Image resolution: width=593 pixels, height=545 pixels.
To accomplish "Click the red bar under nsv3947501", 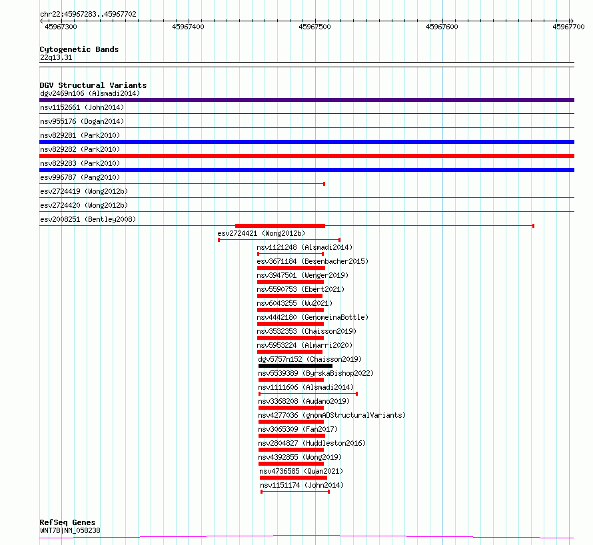I will click(x=291, y=282).
